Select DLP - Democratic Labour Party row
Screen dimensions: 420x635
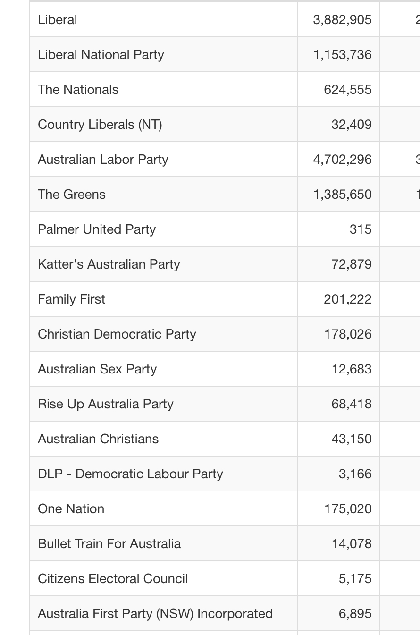(x=225, y=474)
